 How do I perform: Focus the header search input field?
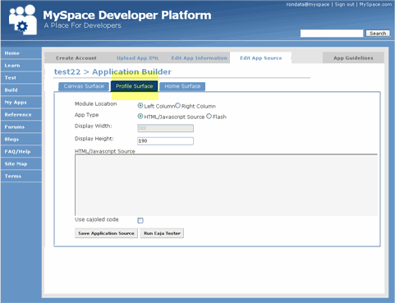pos(332,34)
